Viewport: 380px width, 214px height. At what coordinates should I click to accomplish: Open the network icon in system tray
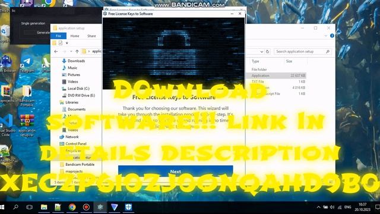point(340,207)
